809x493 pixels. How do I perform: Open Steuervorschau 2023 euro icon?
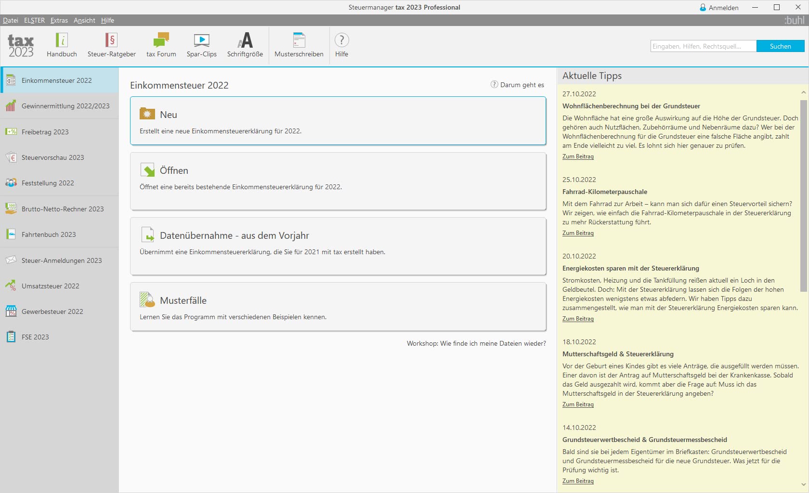[11, 157]
